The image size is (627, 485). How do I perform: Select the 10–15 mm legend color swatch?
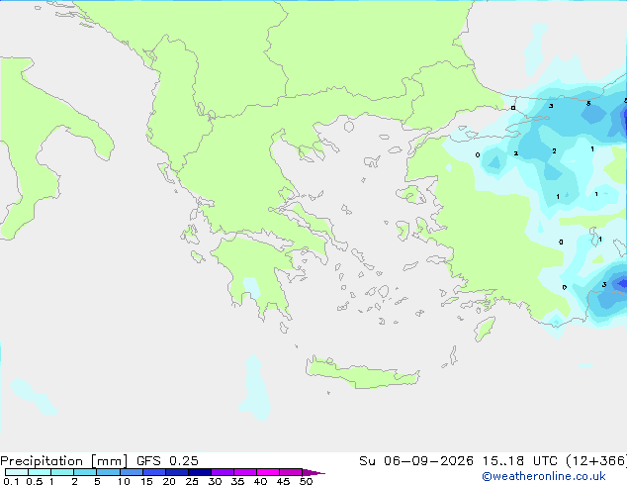131,472
